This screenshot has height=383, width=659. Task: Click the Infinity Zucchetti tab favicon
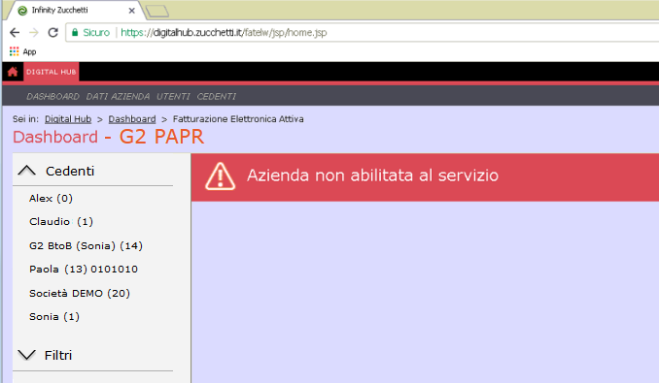(22, 11)
